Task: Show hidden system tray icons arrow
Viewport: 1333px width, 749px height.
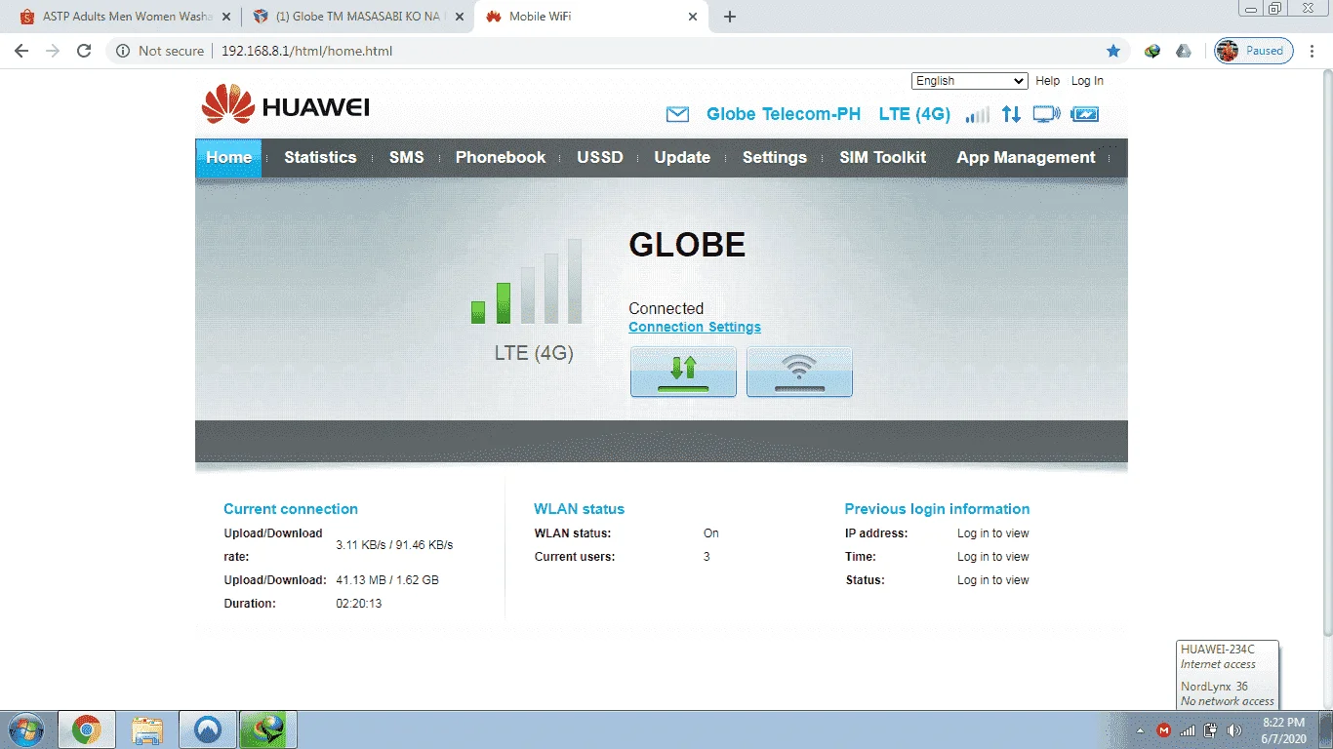Action: (1141, 730)
